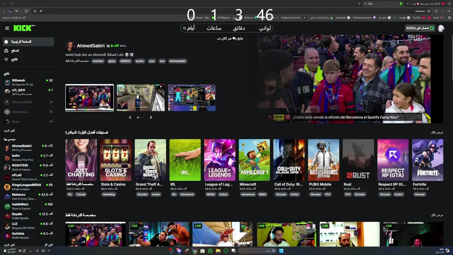
Task: Select the MAROC tag
Action: pyautogui.click(x=126, y=61)
